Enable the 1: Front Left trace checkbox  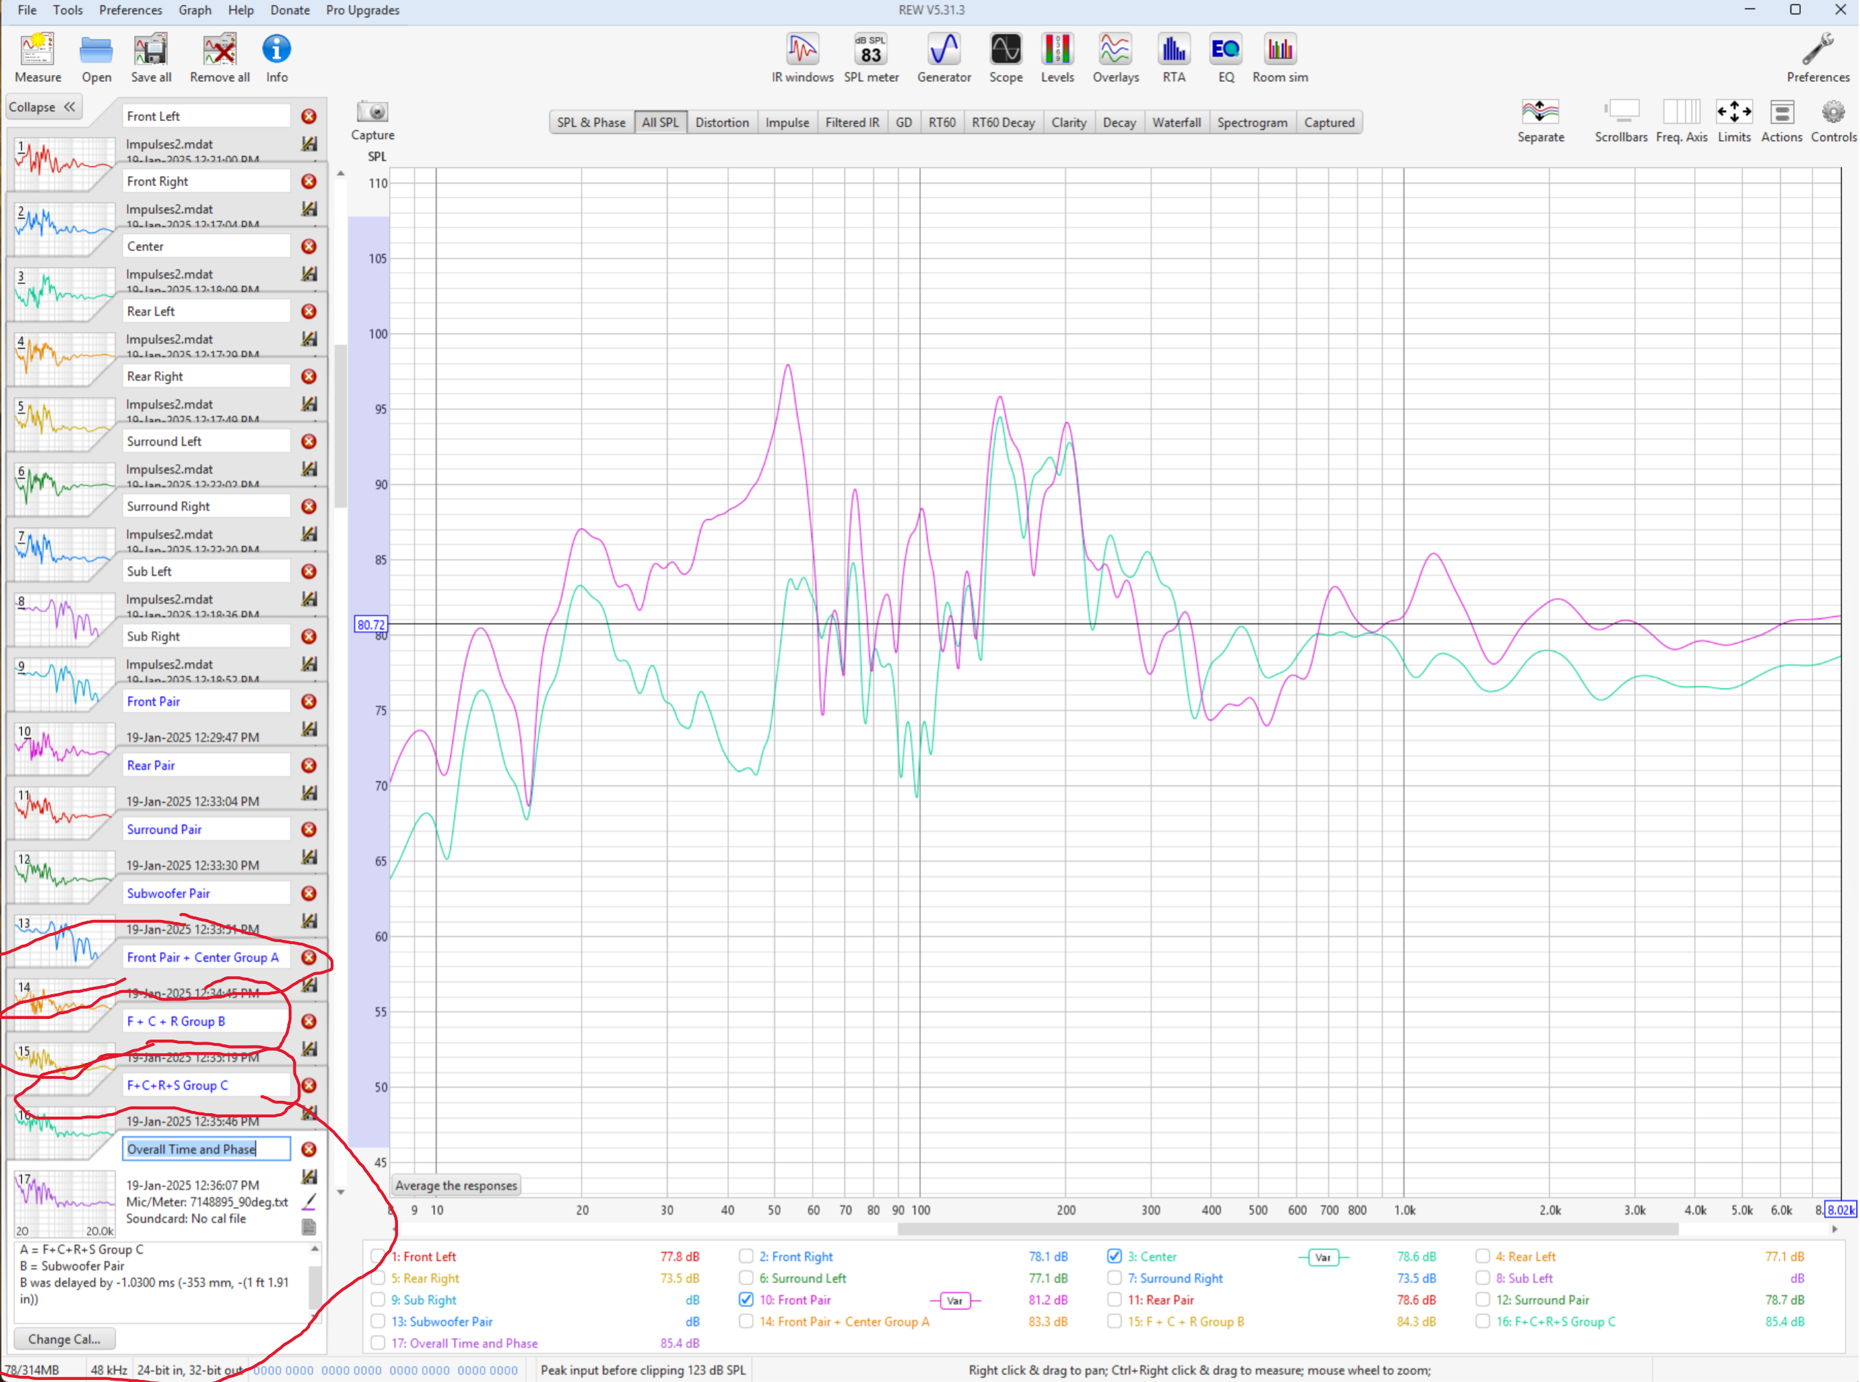click(378, 1256)
